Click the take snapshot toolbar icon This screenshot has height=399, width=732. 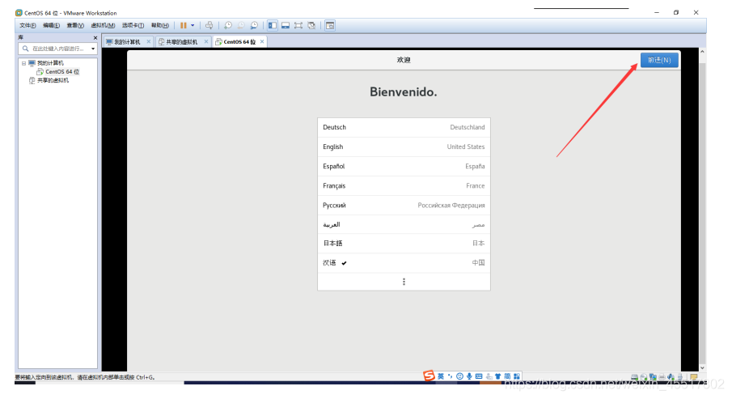point(228,26)
